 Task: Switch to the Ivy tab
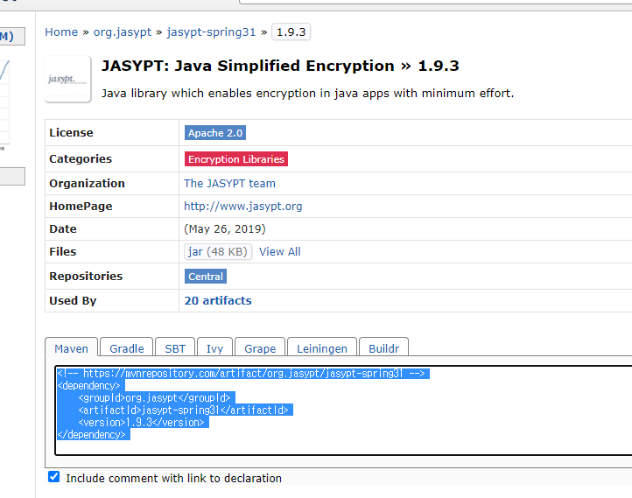tap(214, 348)
